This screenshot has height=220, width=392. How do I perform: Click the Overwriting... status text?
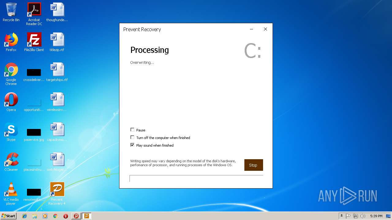[142, 62]
